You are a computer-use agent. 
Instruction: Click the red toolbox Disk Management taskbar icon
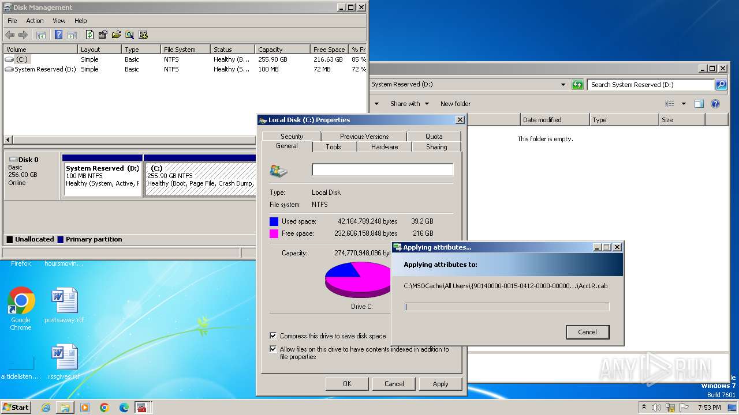(x=141, y=408)
